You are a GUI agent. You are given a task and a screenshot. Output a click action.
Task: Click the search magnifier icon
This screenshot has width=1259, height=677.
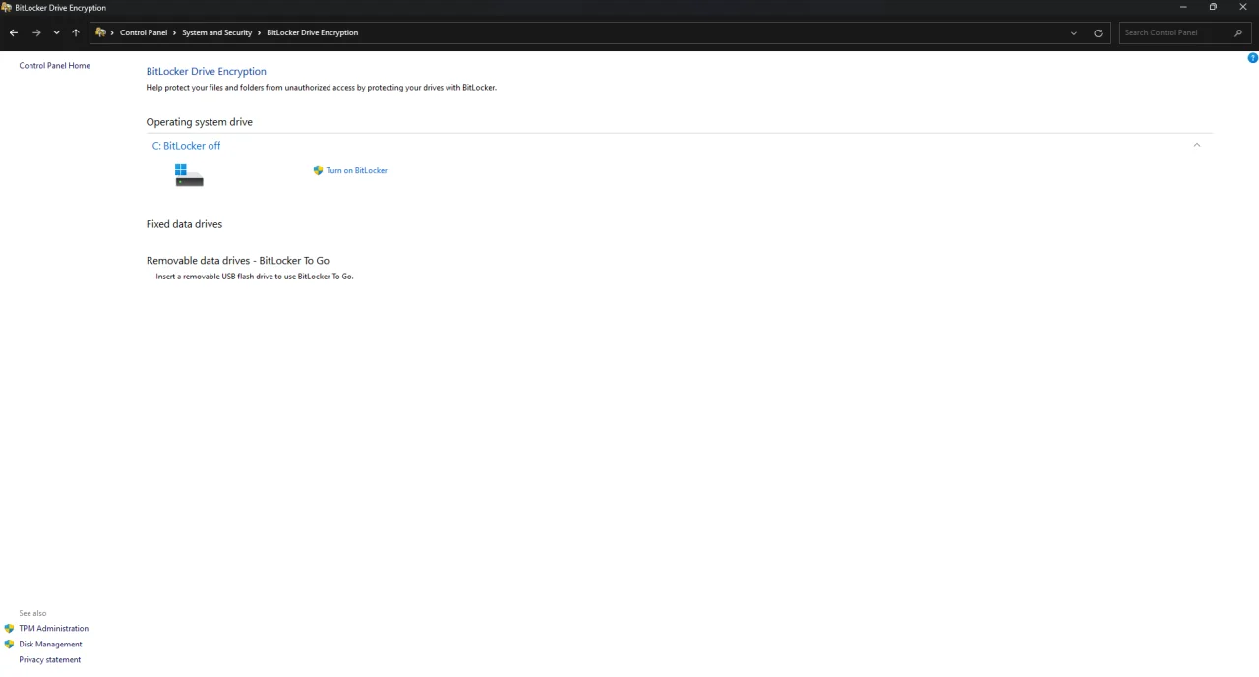(x=1238, y=32)
